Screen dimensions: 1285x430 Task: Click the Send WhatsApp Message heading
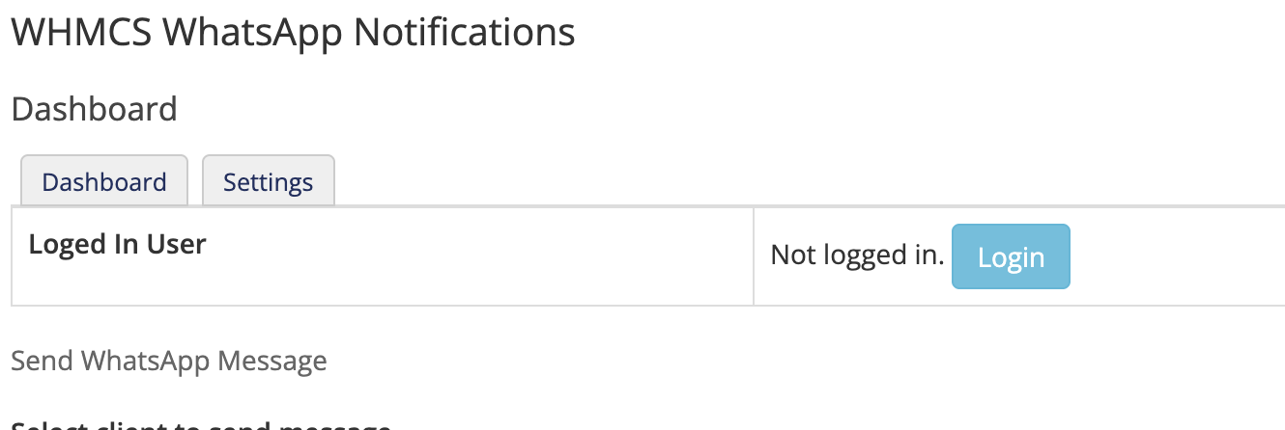point(169,362)
